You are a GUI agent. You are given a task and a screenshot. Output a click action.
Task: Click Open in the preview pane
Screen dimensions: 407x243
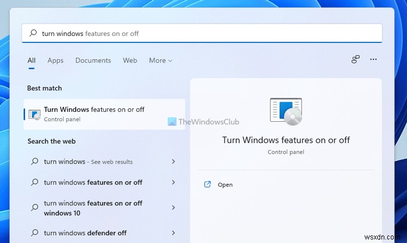pos(225,184)
